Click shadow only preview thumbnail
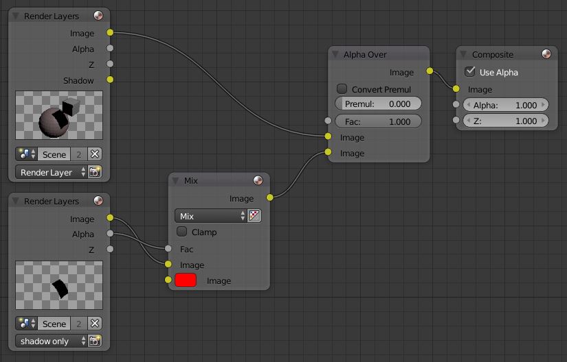Viewport: 567px width, 362px height. (59, 285)
